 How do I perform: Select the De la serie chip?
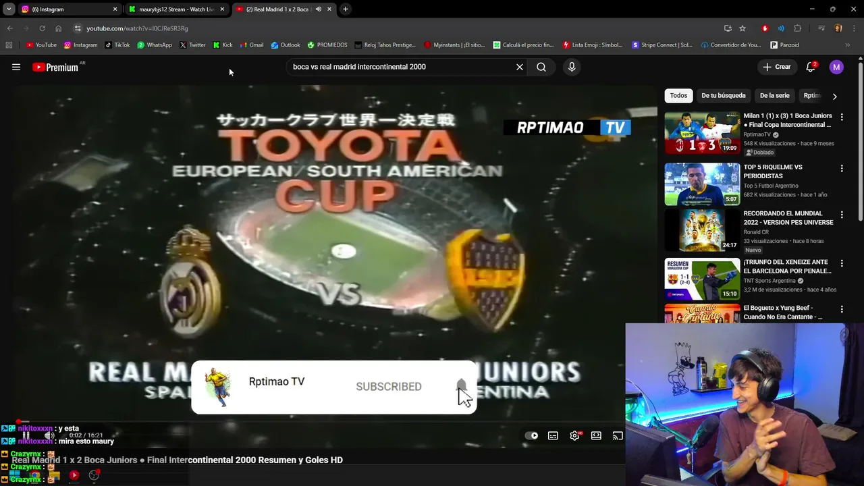point(775,96)
